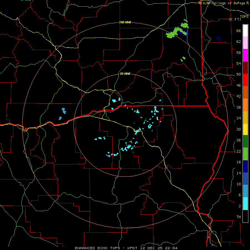Click the bright red legend swatch
250x250 pixels.
[x=245, y=80]
